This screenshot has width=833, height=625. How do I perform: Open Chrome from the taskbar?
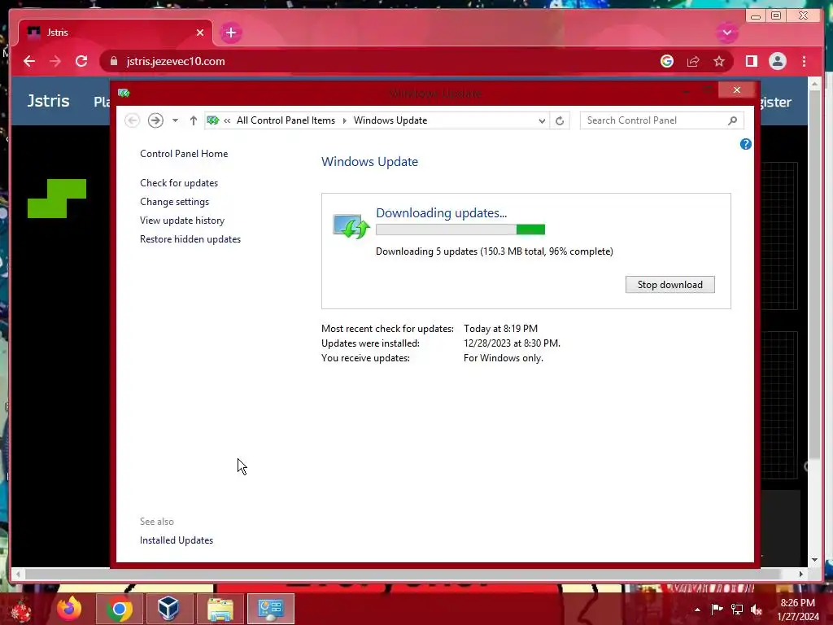click(119, 609)
